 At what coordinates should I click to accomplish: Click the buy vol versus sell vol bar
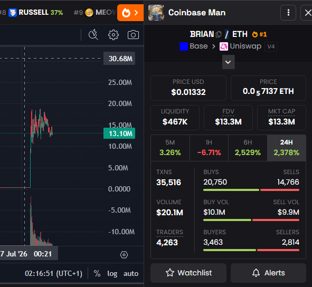[251, 220]
